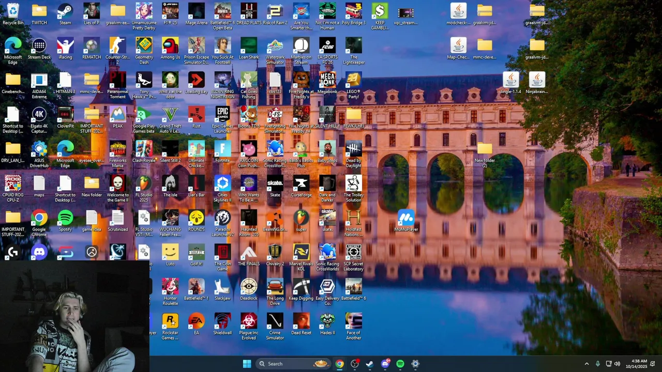Select the ASUS DriverHub shortcut
The width and height of the screenshot is (662, 372).
tap(39, 154)
